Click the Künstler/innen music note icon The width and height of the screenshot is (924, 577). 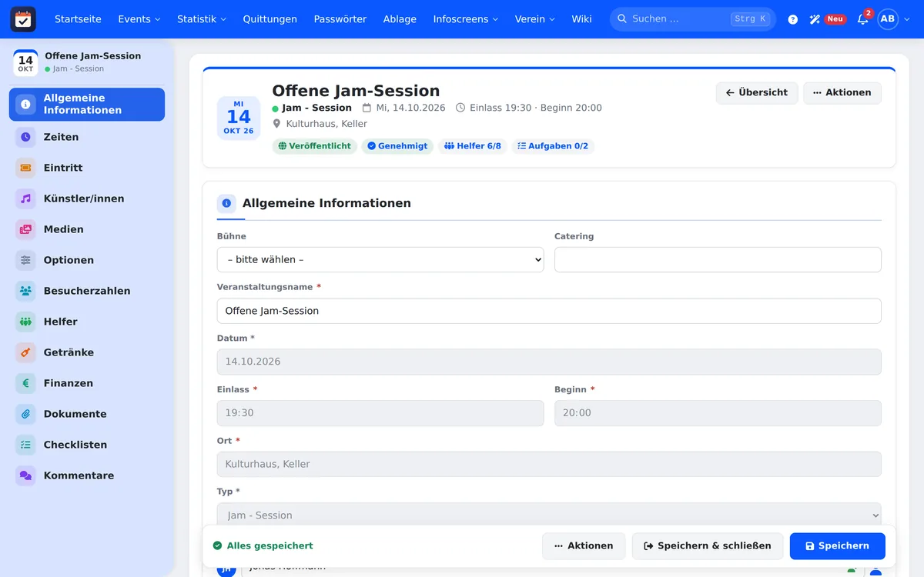point(26,198)
